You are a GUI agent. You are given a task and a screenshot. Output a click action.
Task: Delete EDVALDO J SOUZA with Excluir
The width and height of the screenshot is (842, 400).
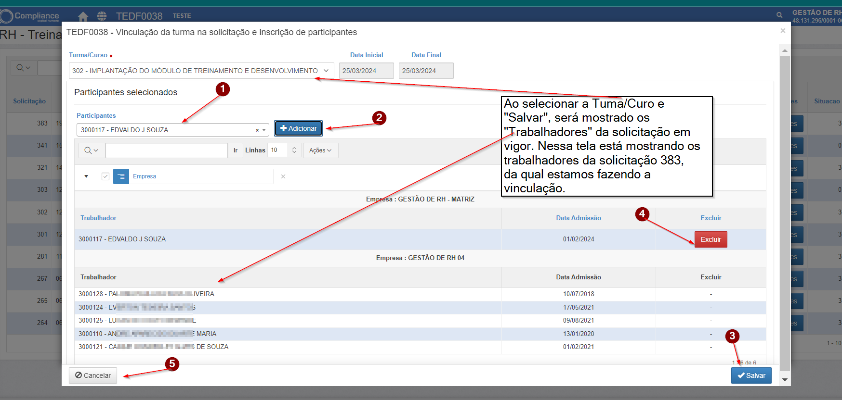click(x=711, y=239)
